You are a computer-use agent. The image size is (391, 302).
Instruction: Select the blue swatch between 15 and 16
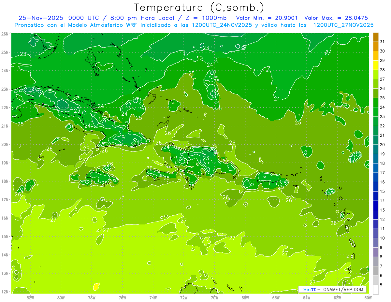click(x=376, y=187)
